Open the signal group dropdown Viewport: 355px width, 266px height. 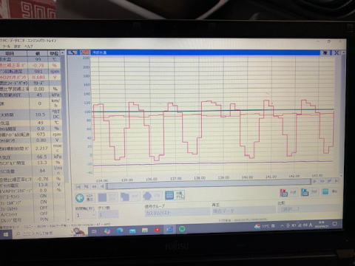tap(177, 212)
